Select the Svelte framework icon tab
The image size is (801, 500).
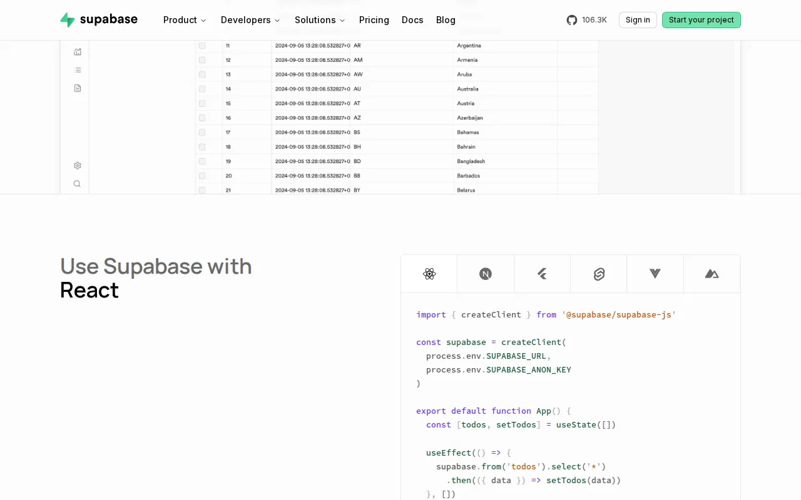click(x=599, y=274)
